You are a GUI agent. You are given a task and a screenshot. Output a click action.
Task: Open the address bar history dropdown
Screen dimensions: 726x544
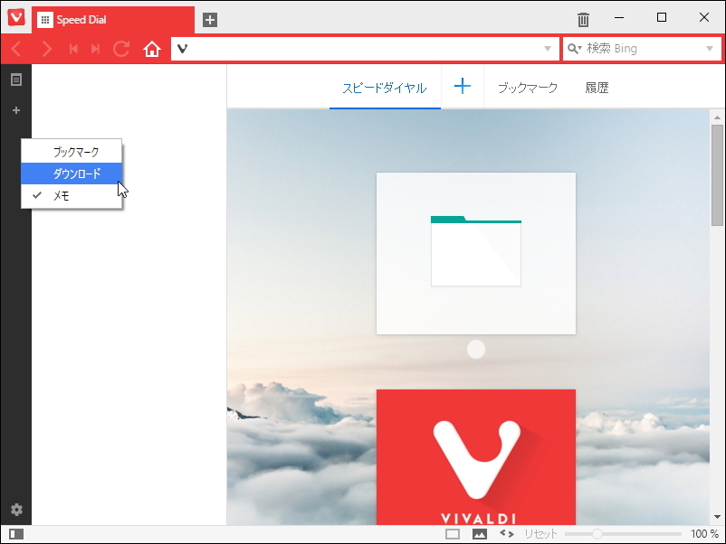point(547,49)
